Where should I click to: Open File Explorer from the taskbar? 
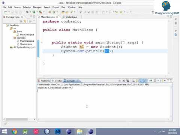pyautogui.click(x=79, y=132)
